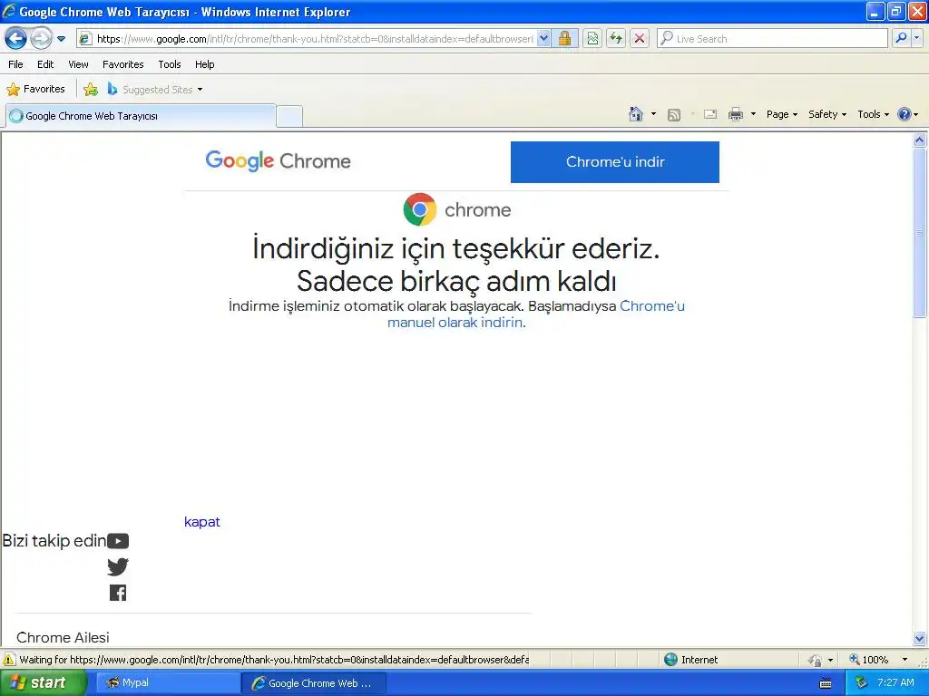Open the Favorites star button
929x696 pixels.
point(35,90)
